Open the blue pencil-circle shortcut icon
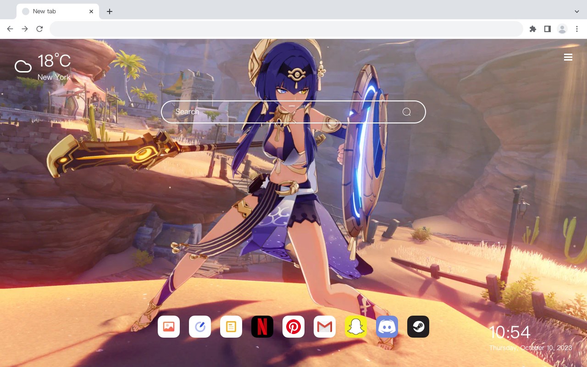The width and height of the screenshot is (587, 367). coord(200,327)
